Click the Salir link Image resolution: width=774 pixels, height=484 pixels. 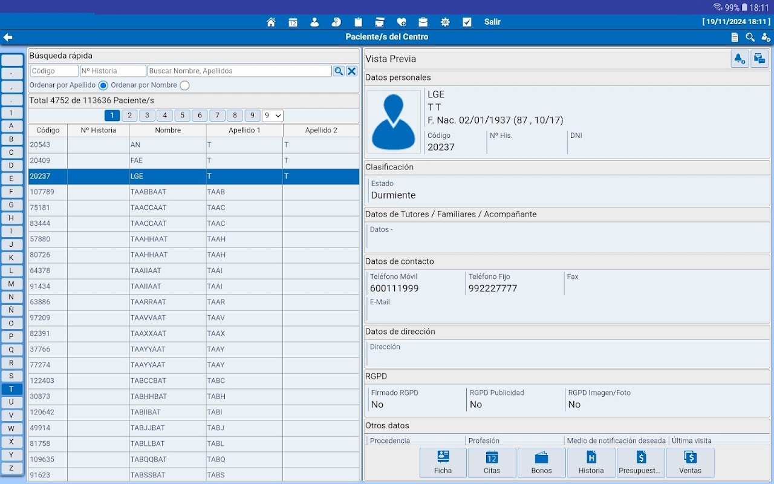click(492, 22)
